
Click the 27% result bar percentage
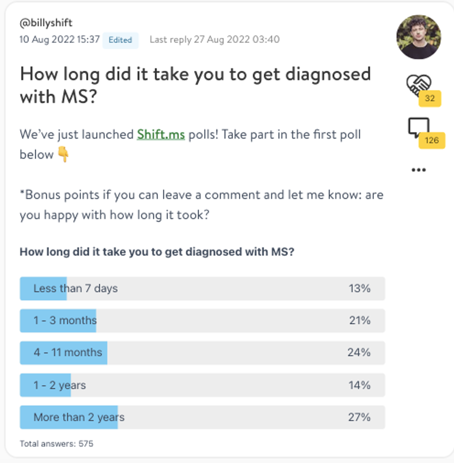[359, 417]
